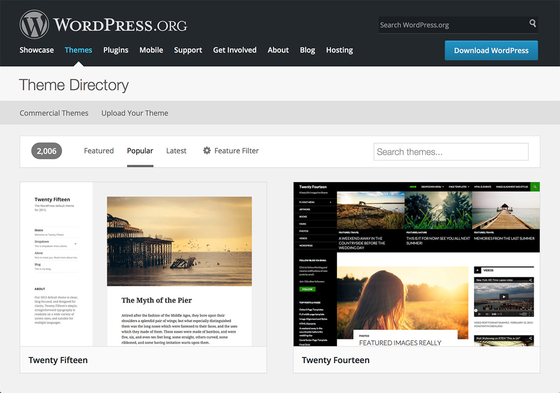Open the Showcase menu item

point(36,50)
